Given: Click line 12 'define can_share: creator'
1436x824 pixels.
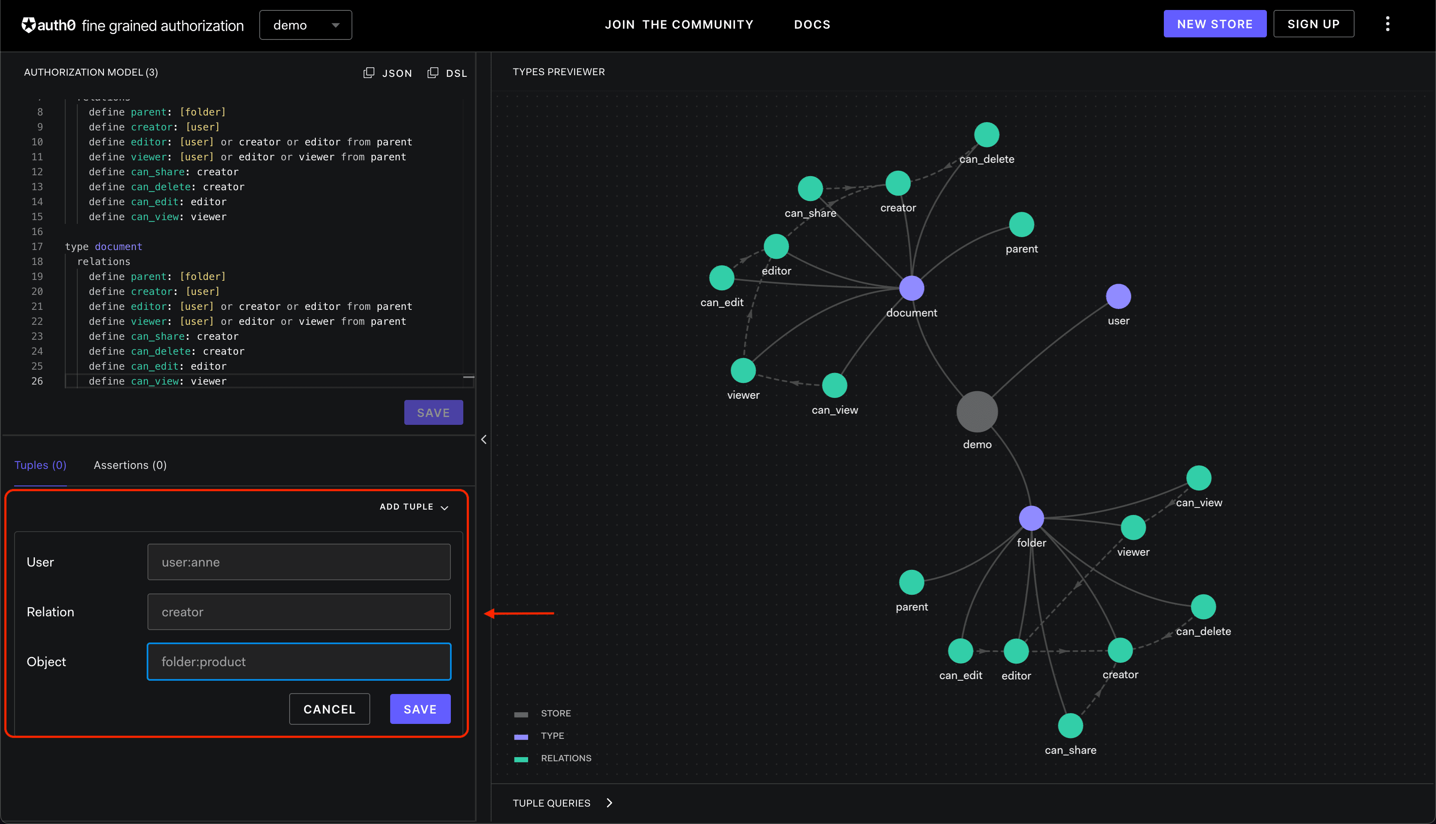Looking at the screenshot, I should click(x=164, y=172).
